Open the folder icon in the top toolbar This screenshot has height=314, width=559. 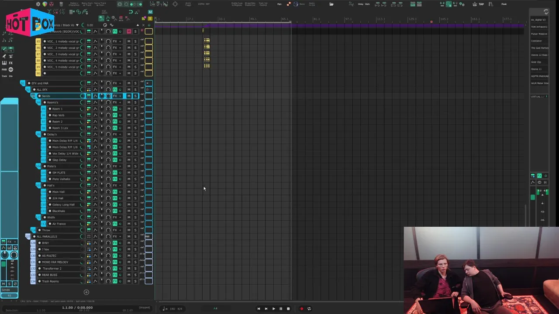[x=331, y=4]
